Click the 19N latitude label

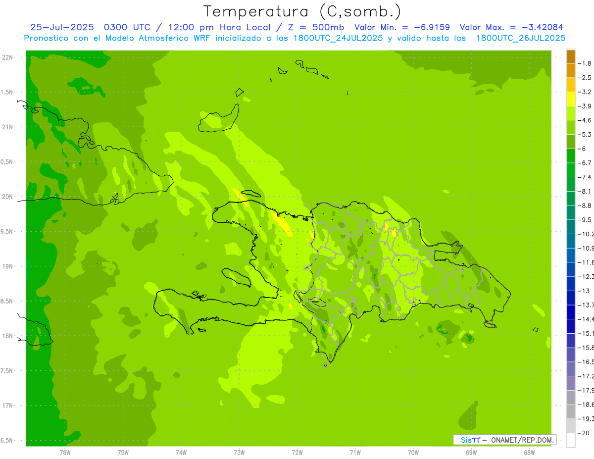coord(8,266)
